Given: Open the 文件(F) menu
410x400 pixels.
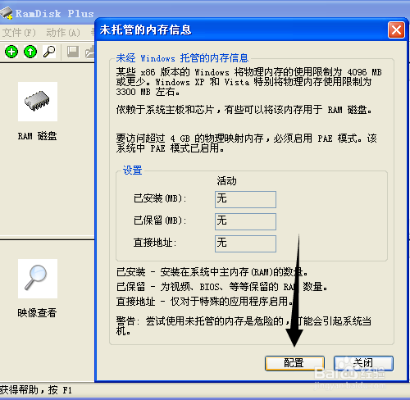Looking at the screenshot, I should pyautogui.click(x=19, y=33).
